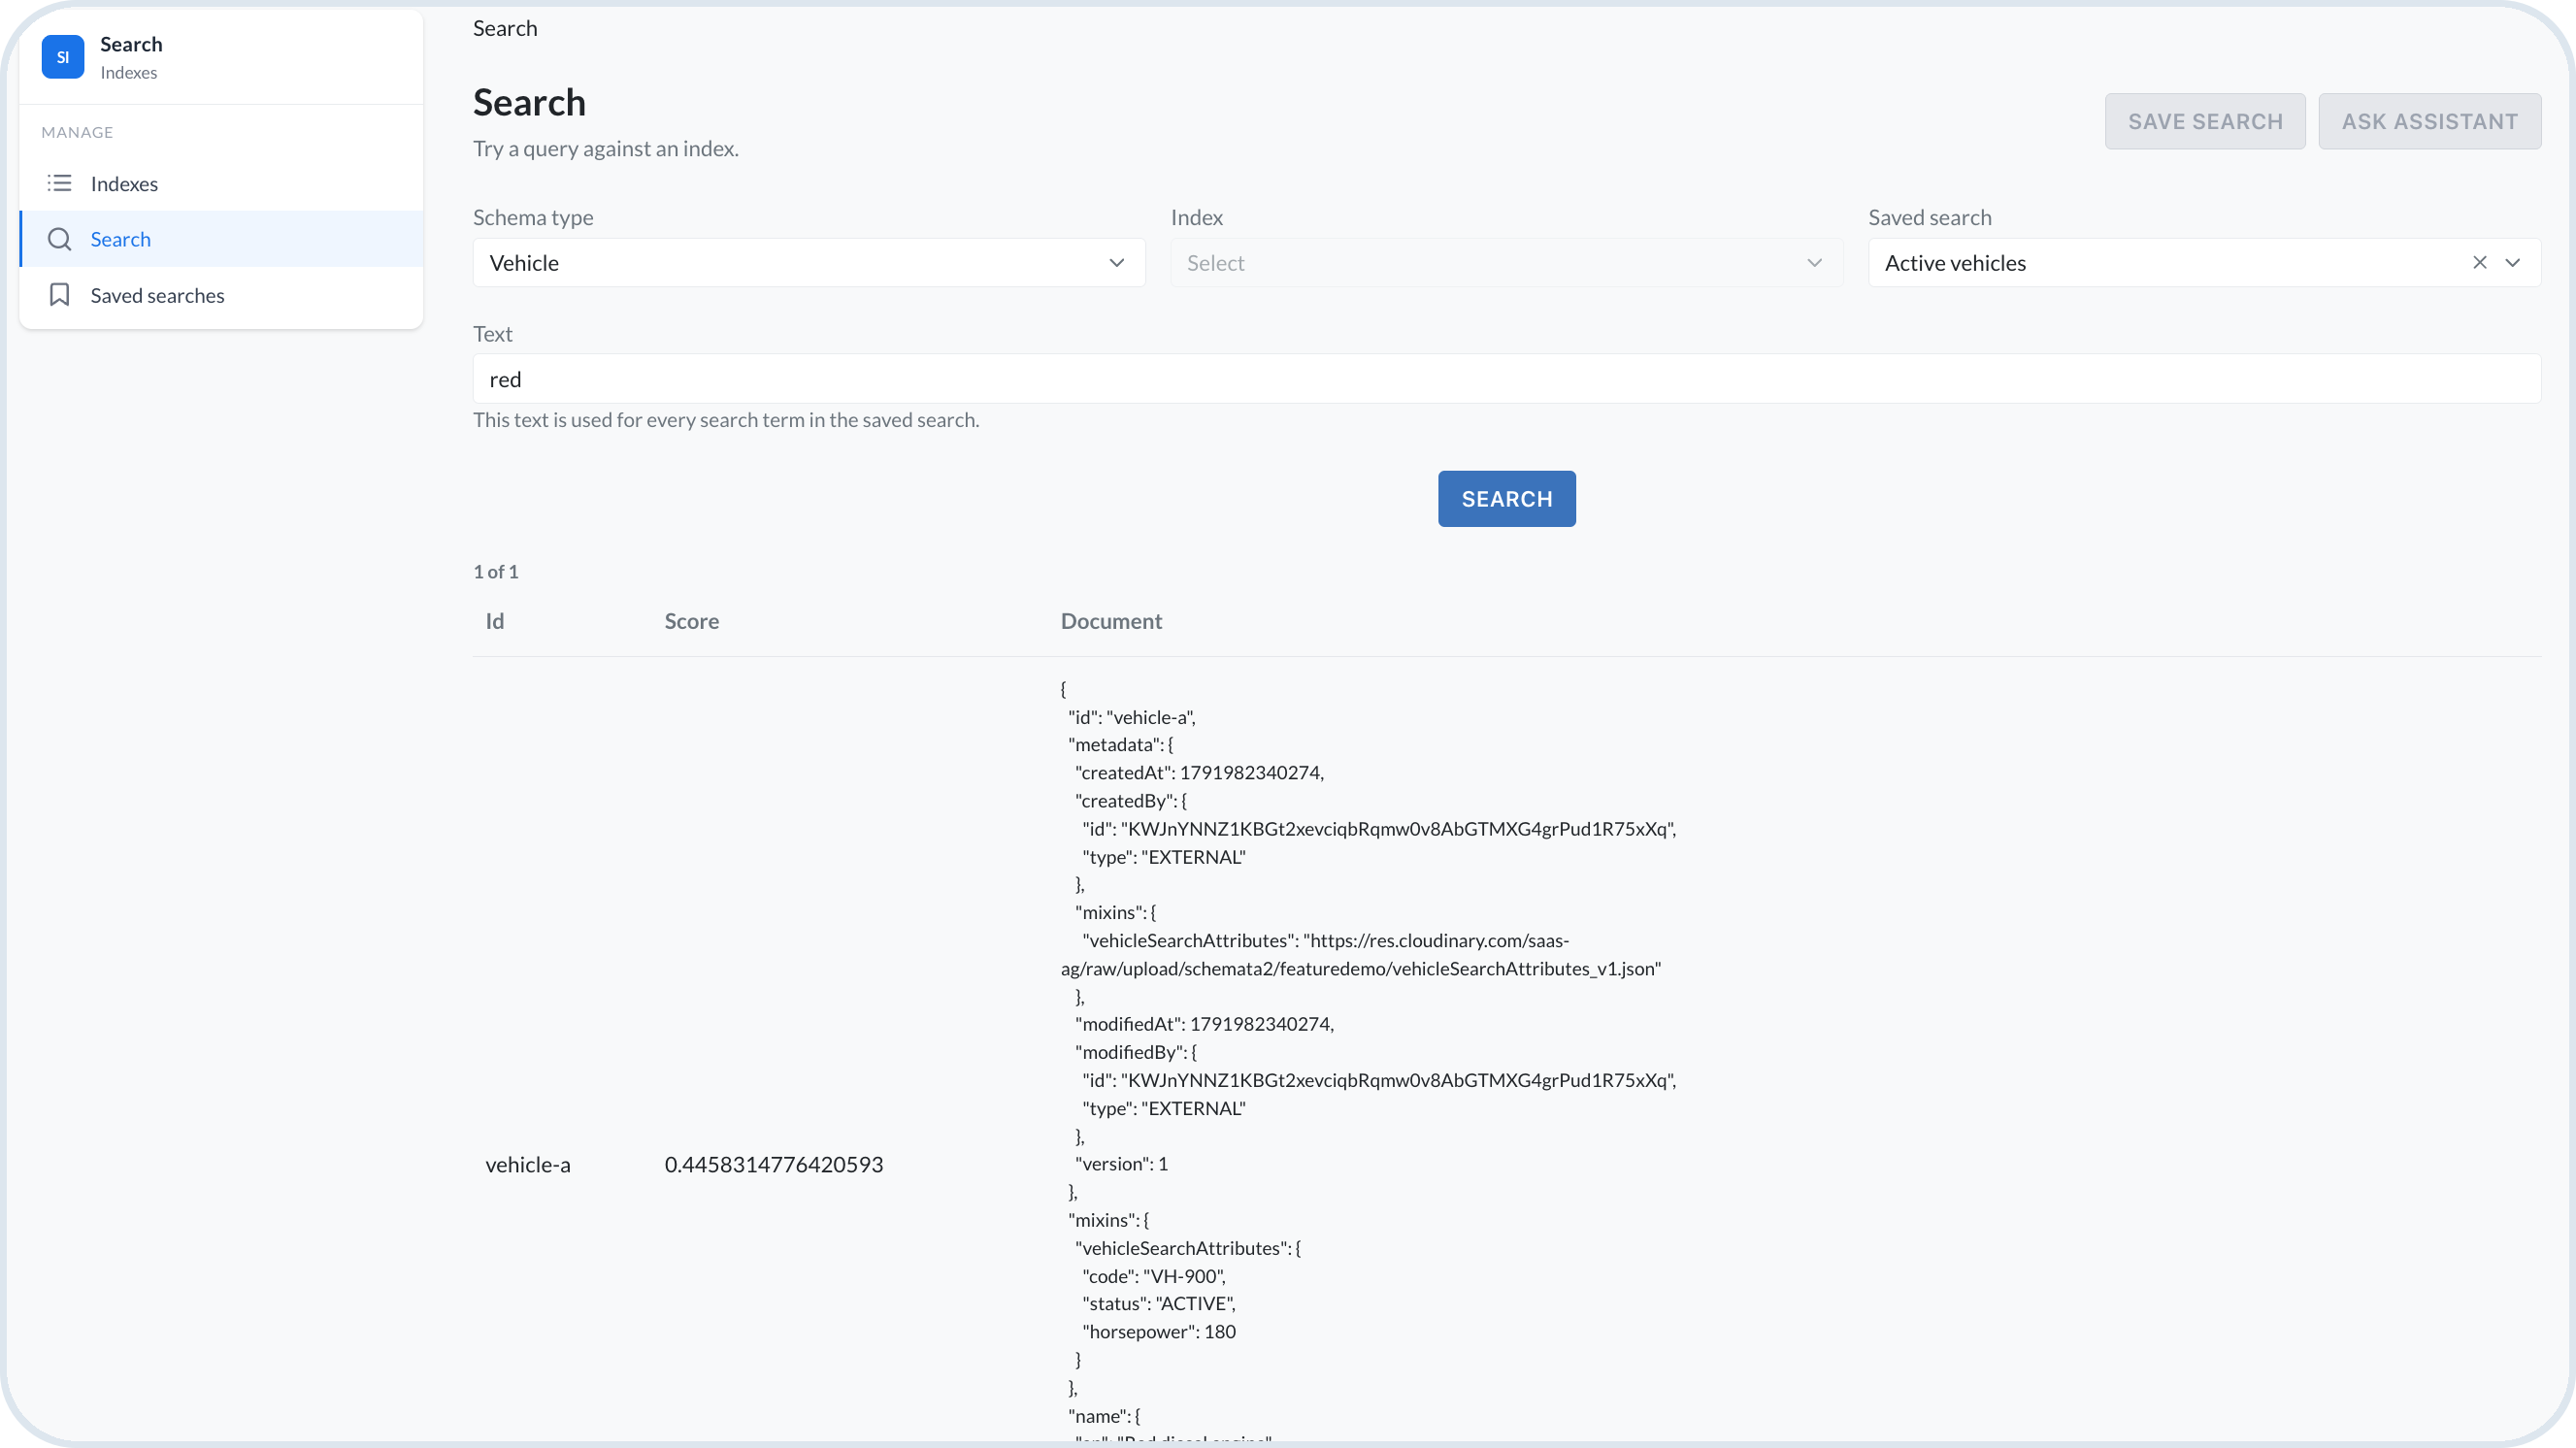
Task: Click the "version": 1 line
Action: pos(1121,1164)
